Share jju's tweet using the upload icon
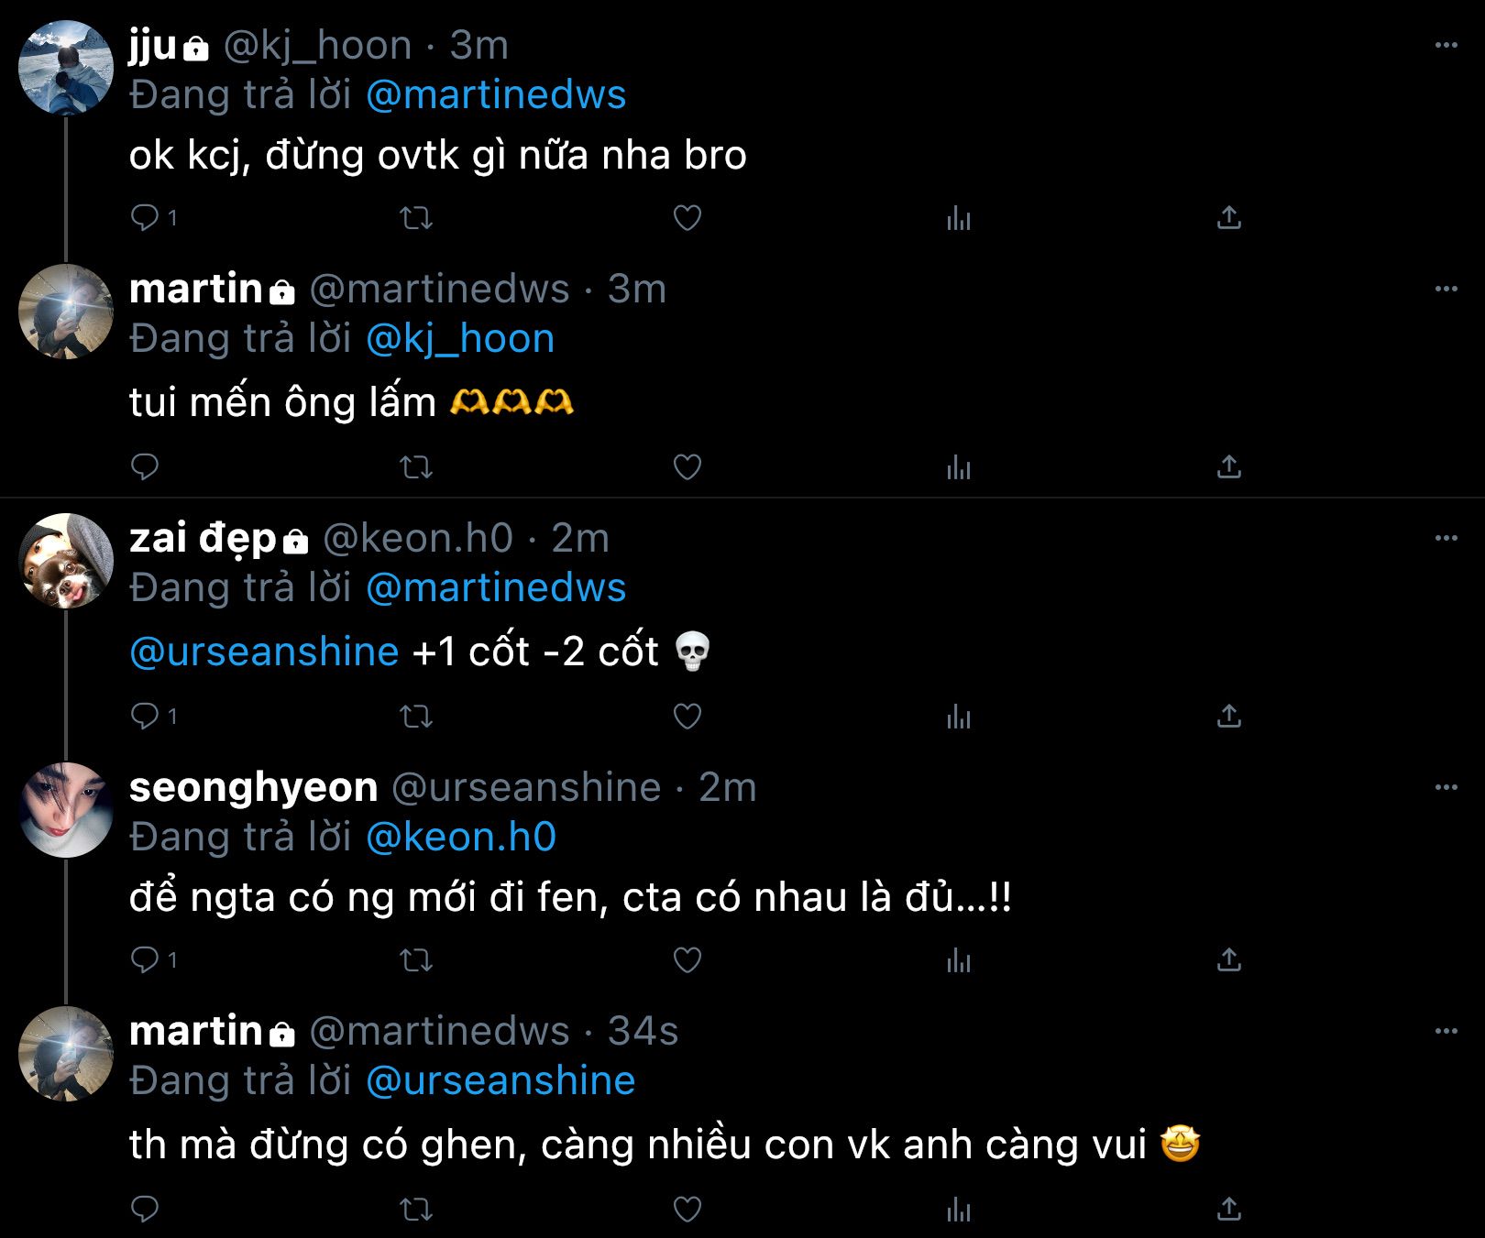Image resolution: width=1485 pixels, height=1238 pixels. click(1228, 218)
